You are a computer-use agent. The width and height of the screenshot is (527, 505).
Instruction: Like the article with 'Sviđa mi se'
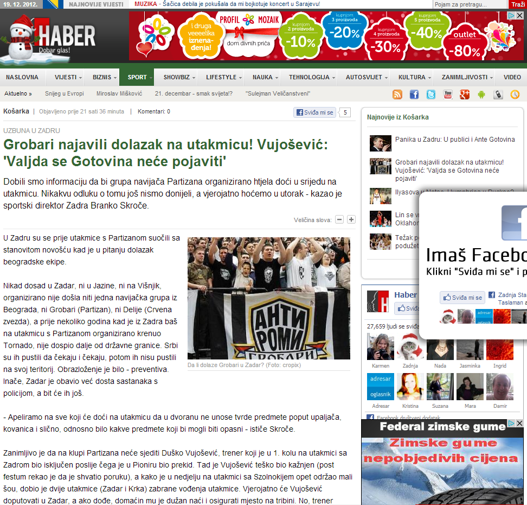coord(315,112)
